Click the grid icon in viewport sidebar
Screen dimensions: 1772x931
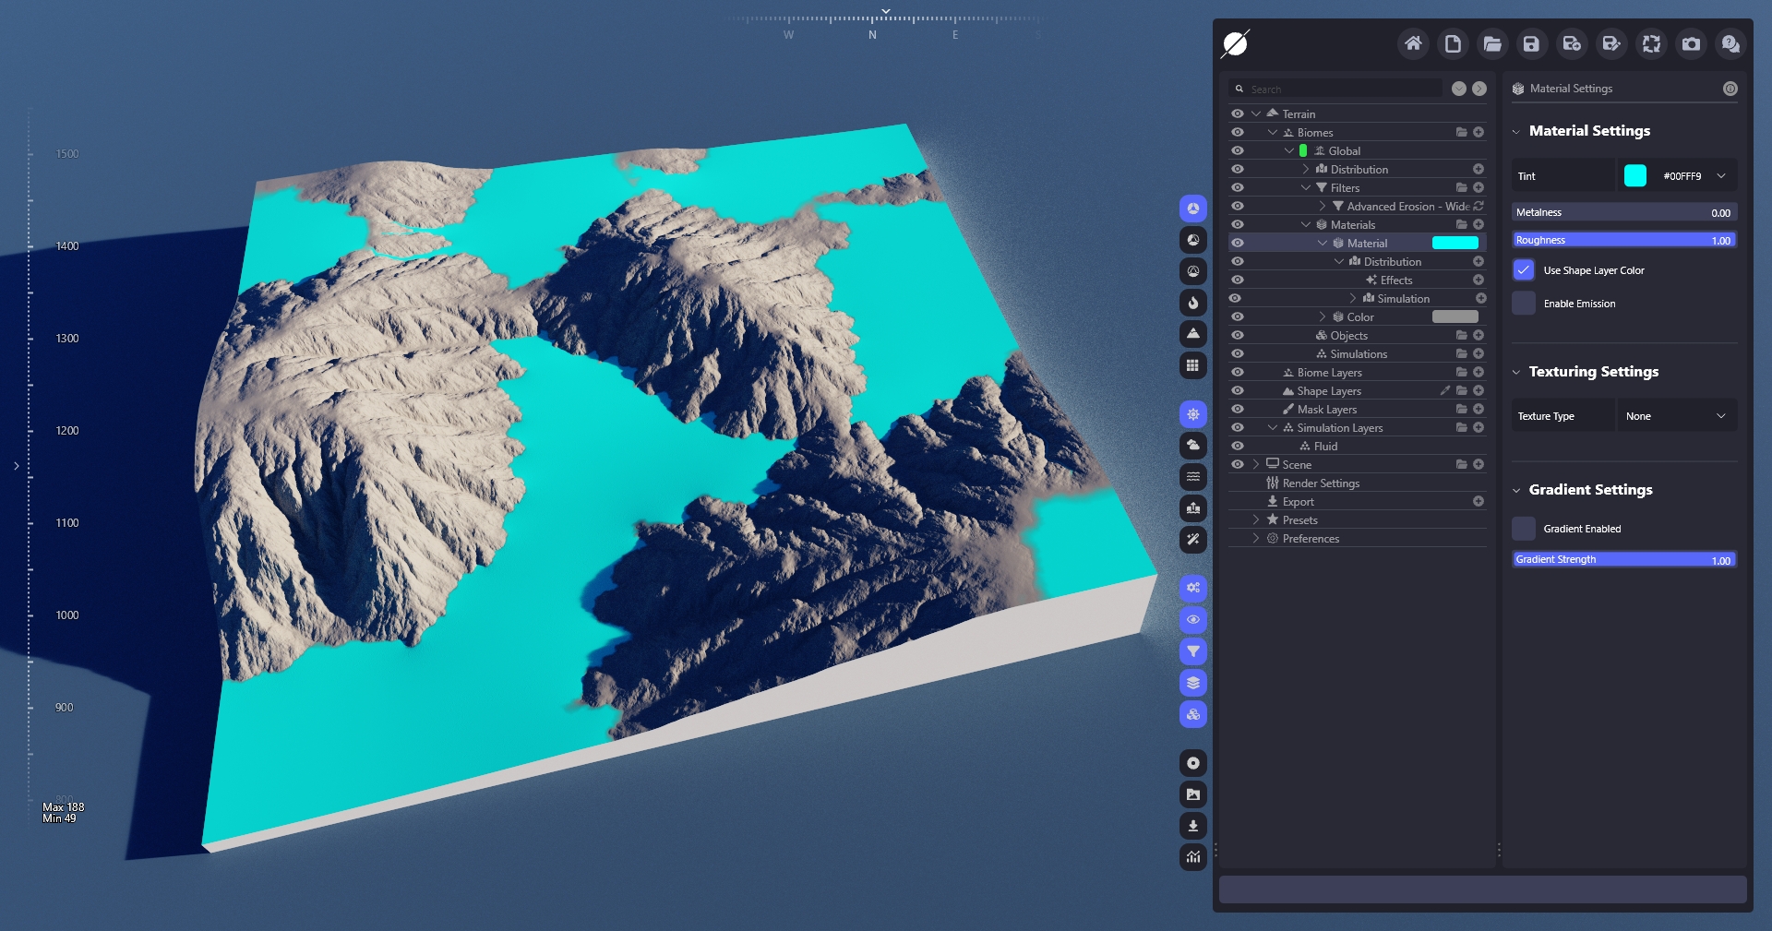(1193, 365)
